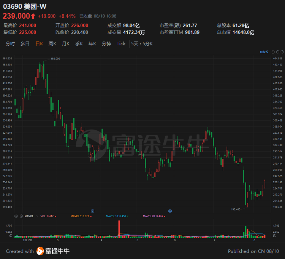Click total shares value 61.29亿
The height and width of the screenshot is (259, 285).
[241, 26]
